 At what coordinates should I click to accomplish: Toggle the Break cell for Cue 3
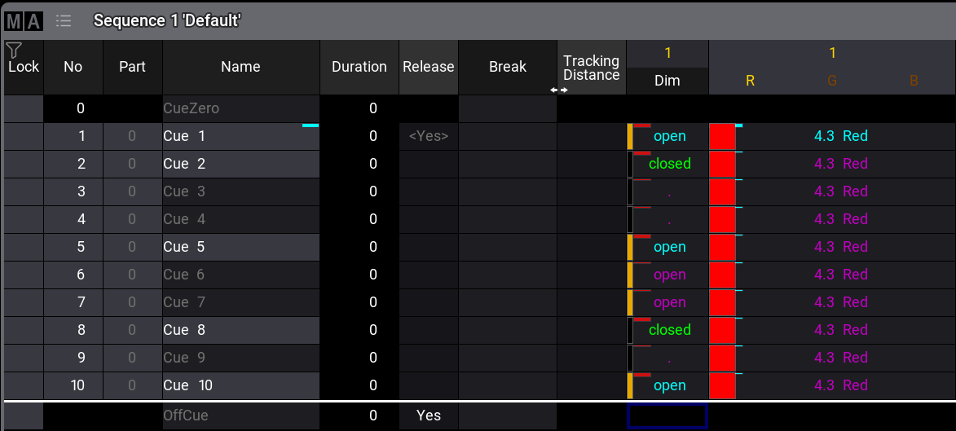pyautogui.click(x=507, y=192)
